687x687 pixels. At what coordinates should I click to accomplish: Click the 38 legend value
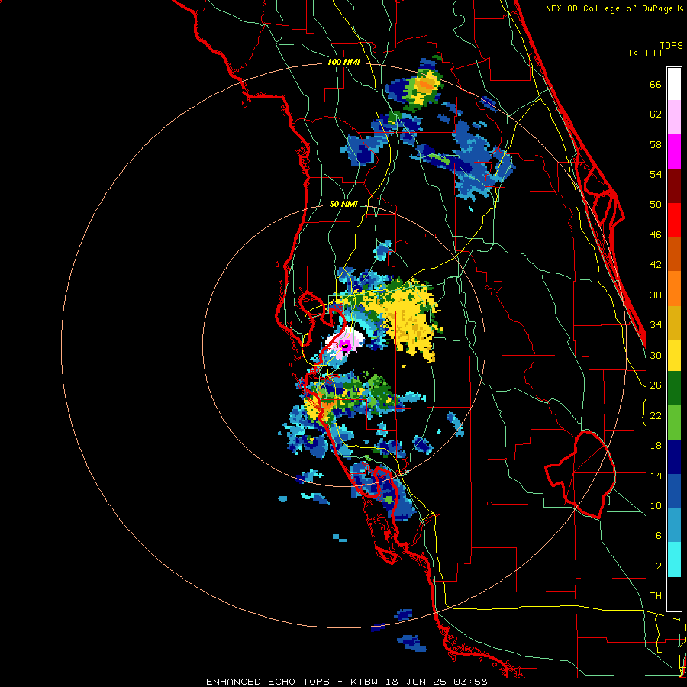coord(656,295)
